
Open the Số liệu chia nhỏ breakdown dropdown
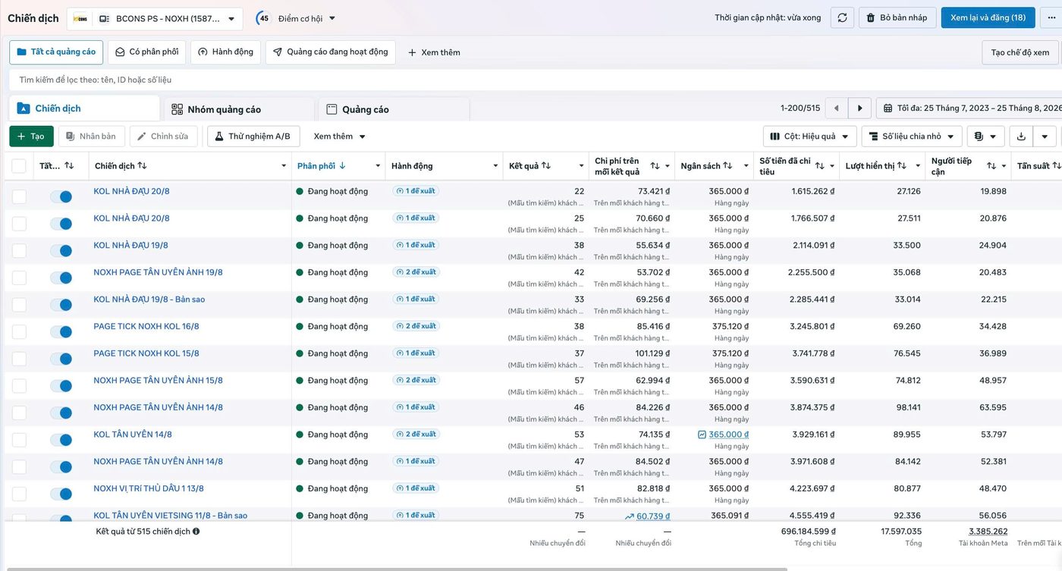[x=912, y=136]
